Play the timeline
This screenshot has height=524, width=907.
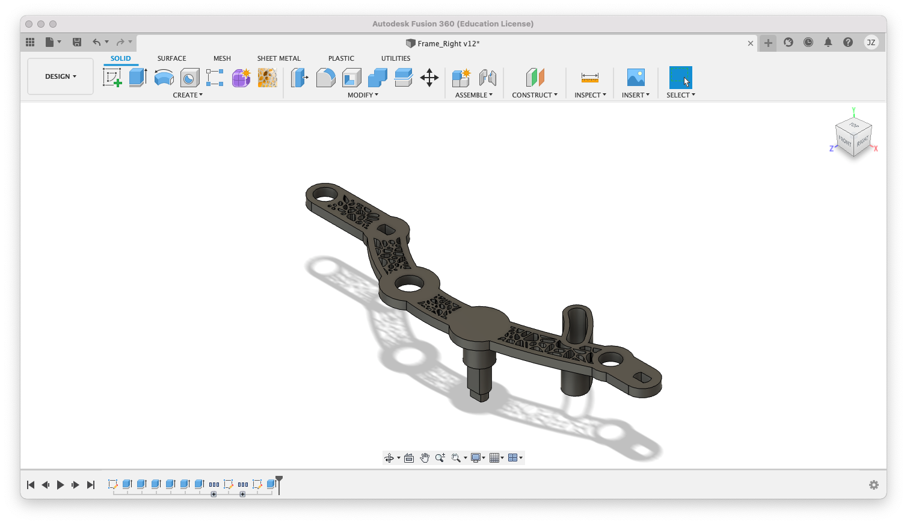(x=60, y=485)
